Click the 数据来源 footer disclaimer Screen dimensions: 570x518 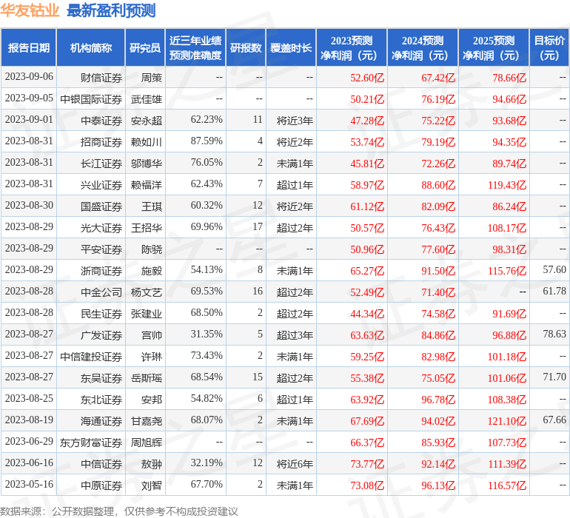point(119,511)
